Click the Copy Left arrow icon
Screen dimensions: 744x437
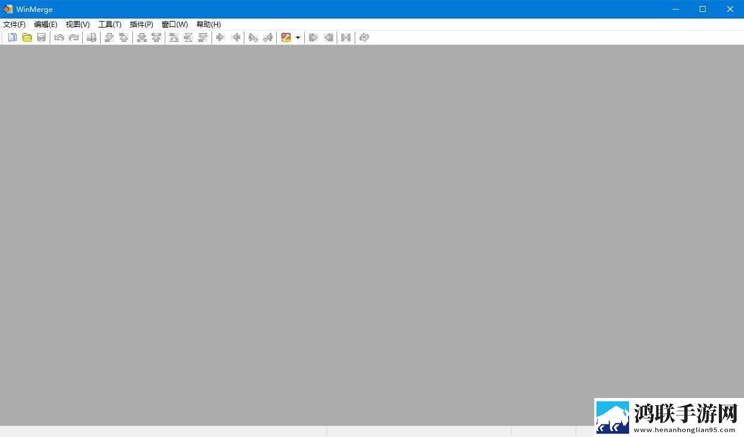(x=235, y=38)
